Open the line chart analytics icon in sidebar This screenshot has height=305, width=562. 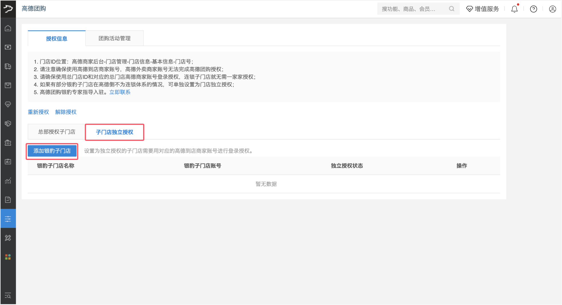pyautogui.click(x=8, y=181)
